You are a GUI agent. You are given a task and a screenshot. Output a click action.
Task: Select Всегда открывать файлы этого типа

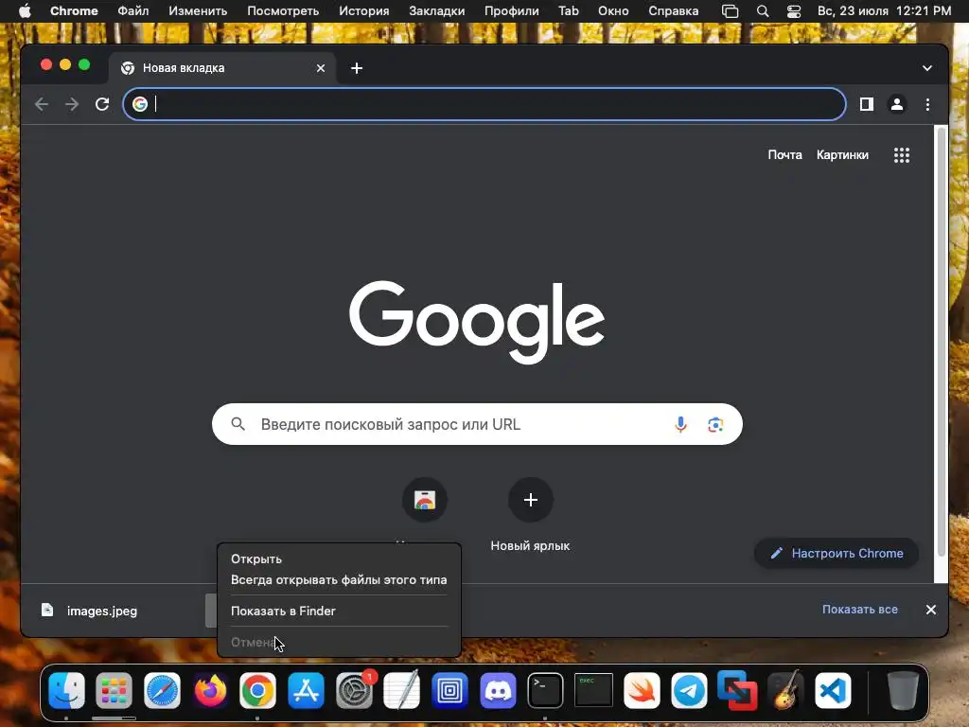[339, 580]
